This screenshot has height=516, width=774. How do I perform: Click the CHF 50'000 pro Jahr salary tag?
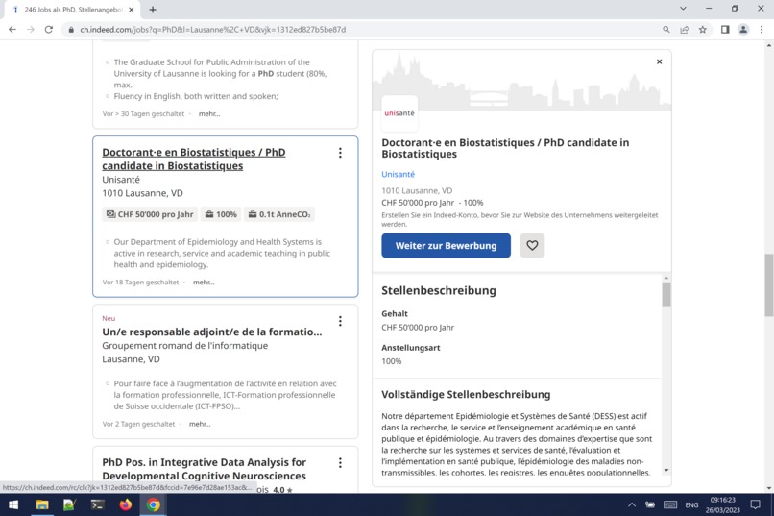click(x=150, y=214)
